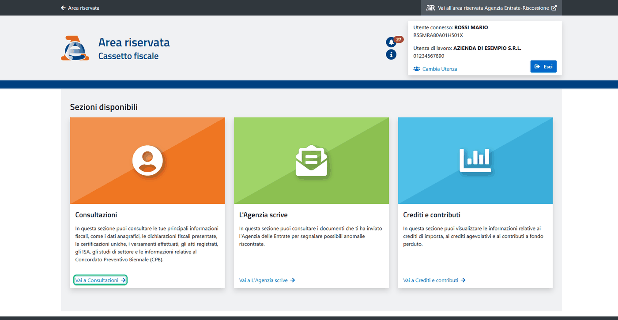Click the users icon next to Cambia Utenza
The width and height of the screenshot is (618, 320).
pos(417,69)
